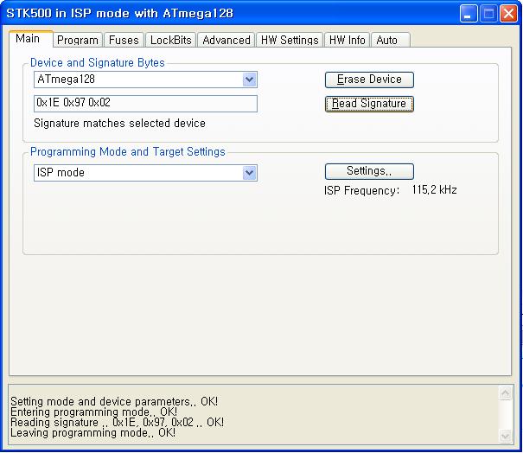The width and height of the screenshot is (523, 453).
Task: Click the ATmega128 text in device combo box
Action: tap(66, 80)
